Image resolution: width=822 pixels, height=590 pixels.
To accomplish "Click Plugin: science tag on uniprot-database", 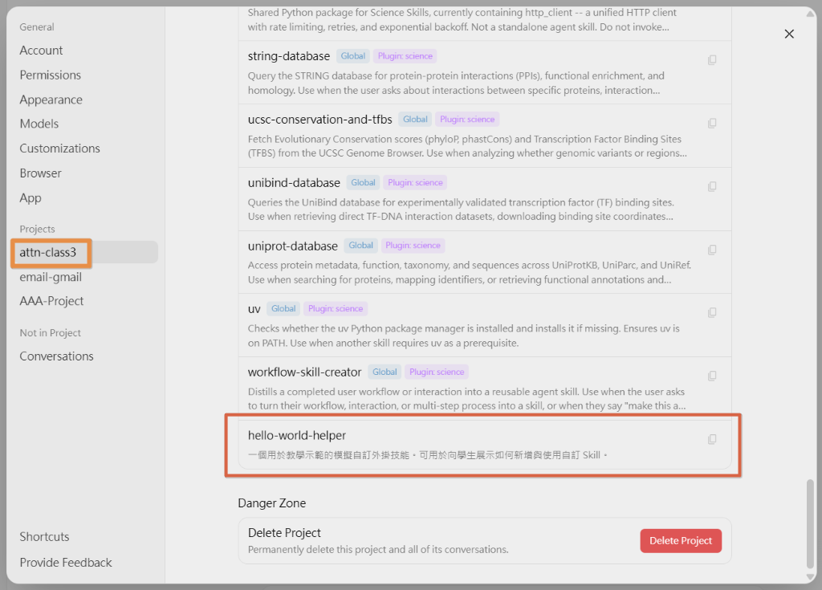I will [x=413, y=246].
